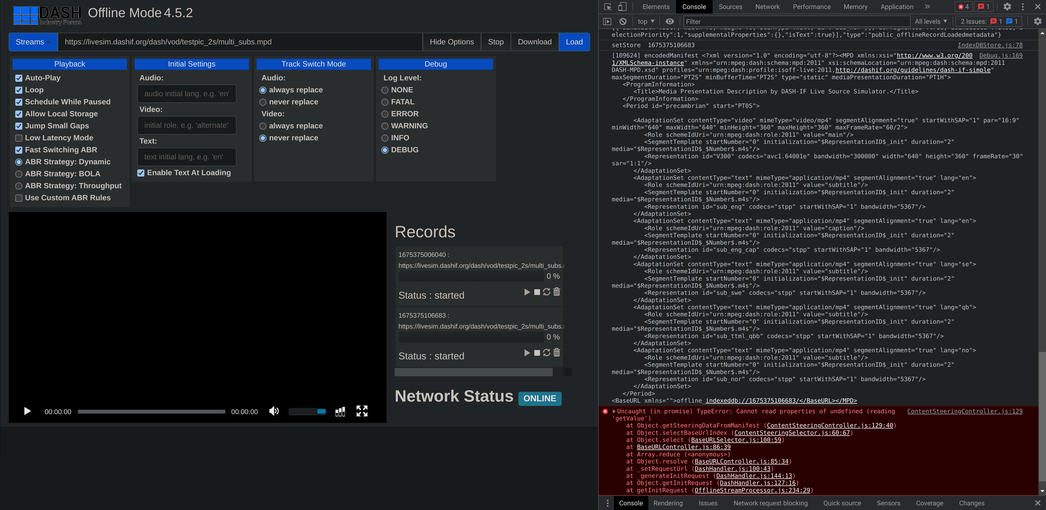This screenshot has height=510, width=1046.
Task: Open the bitrate/track list icon in player
Action: point(340,412)
